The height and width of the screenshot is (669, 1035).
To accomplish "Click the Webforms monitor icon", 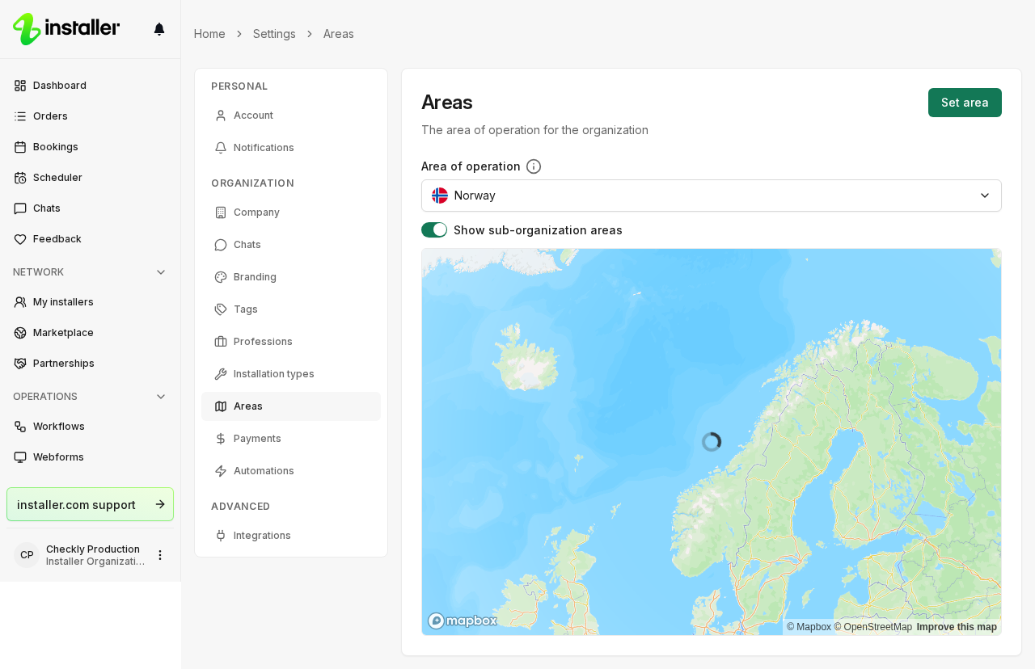I will click(20, 457).
